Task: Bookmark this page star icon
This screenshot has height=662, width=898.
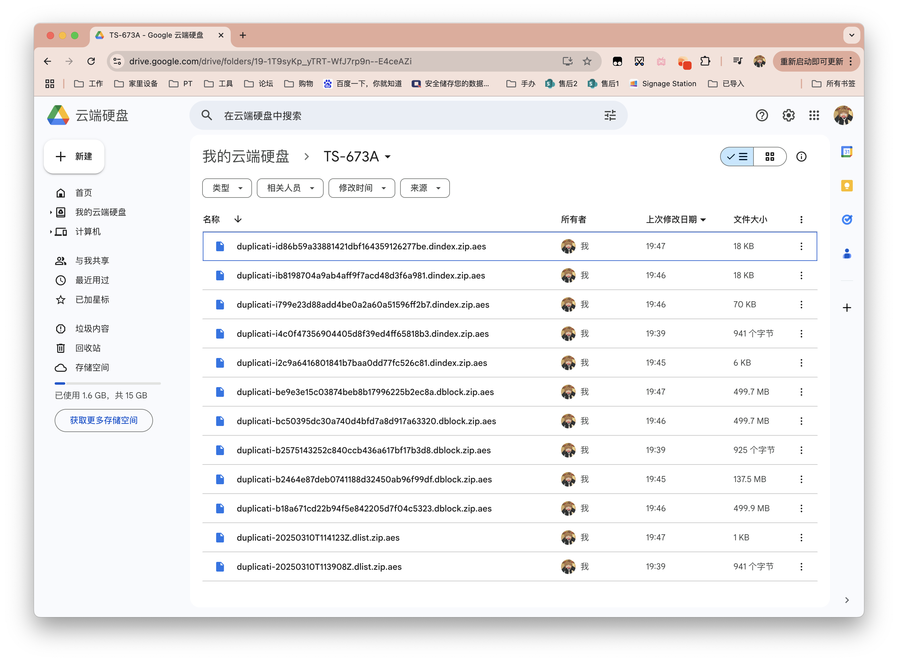Action: [x=587, y=61]
